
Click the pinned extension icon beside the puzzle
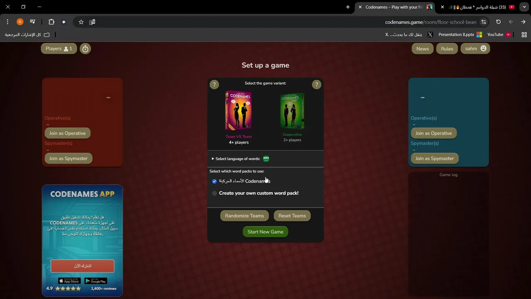point(63,22)
